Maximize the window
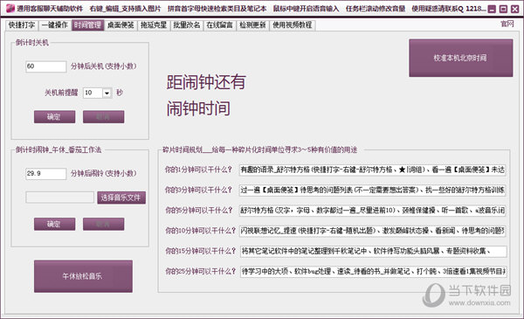This screenshot has width=524, height=319. coord(503,9)
